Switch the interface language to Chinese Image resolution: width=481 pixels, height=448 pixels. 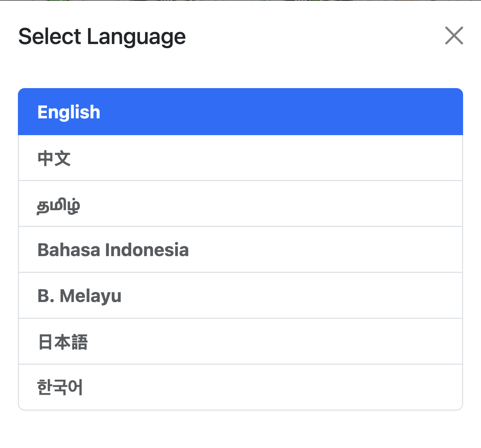pos(240,158)
